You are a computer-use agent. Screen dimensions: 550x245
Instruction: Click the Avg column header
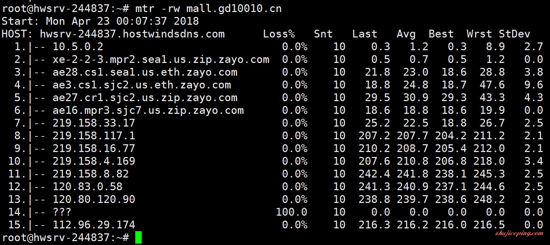(406, 34)
